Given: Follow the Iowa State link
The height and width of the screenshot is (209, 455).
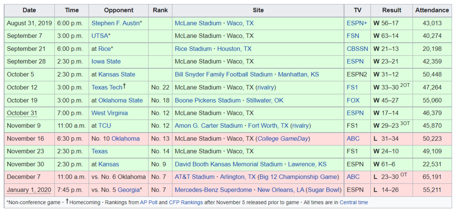Looking at the screenshot, I should pyautogui.click(x=106, y=61).
